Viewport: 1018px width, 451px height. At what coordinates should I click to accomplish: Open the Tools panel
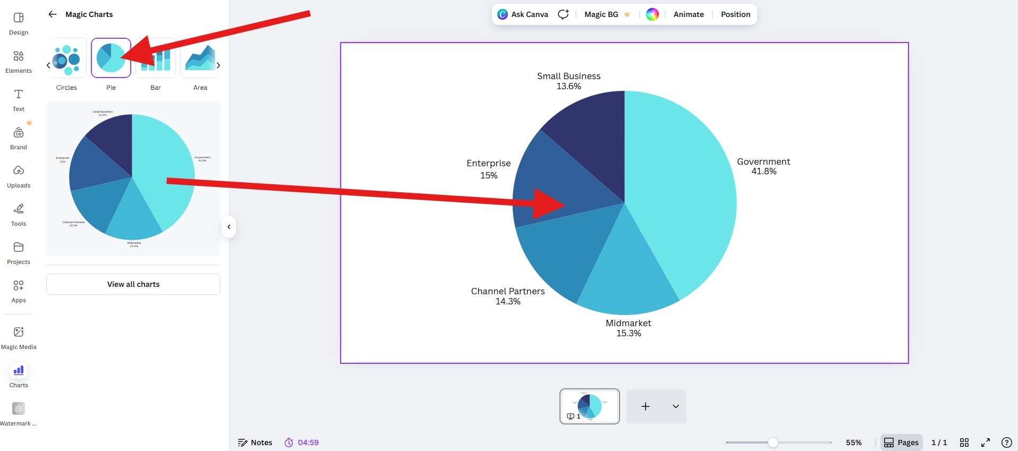tap(19, 215)
